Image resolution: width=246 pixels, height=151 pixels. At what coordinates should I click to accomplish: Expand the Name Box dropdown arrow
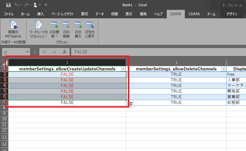[27, 52]
